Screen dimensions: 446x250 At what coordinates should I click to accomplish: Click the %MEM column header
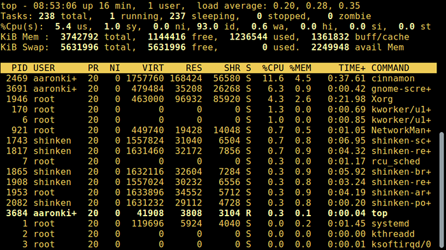click(300, 68)
